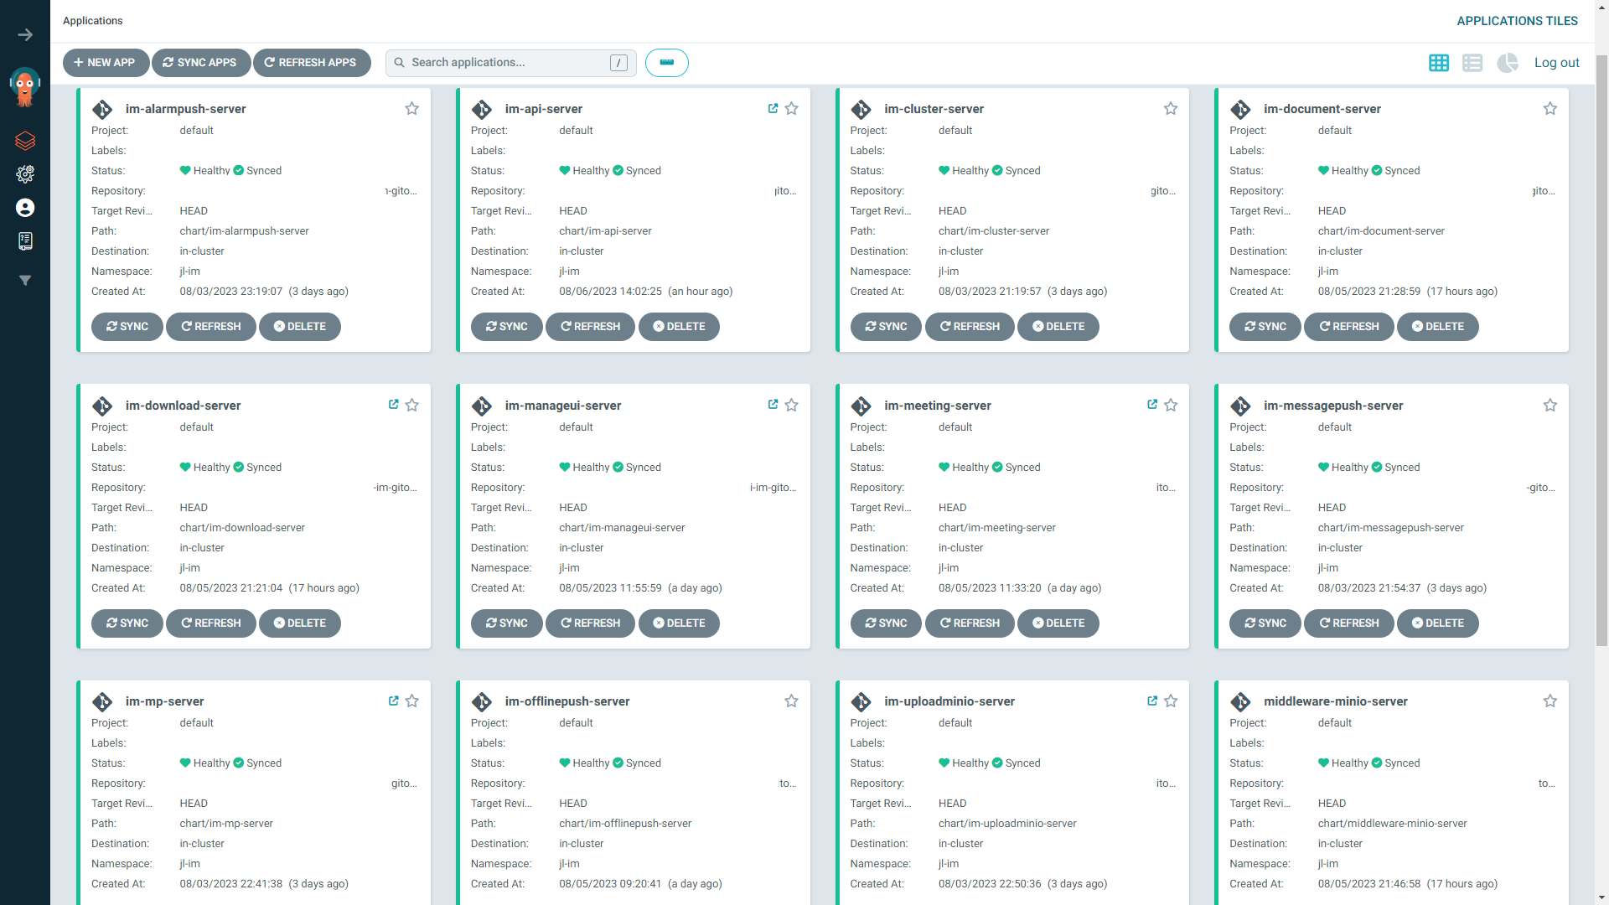Image resolution: width=1609 pixels, height=905 pixels.
Task: Delete the im-download-server application
Action: point(300,623)
